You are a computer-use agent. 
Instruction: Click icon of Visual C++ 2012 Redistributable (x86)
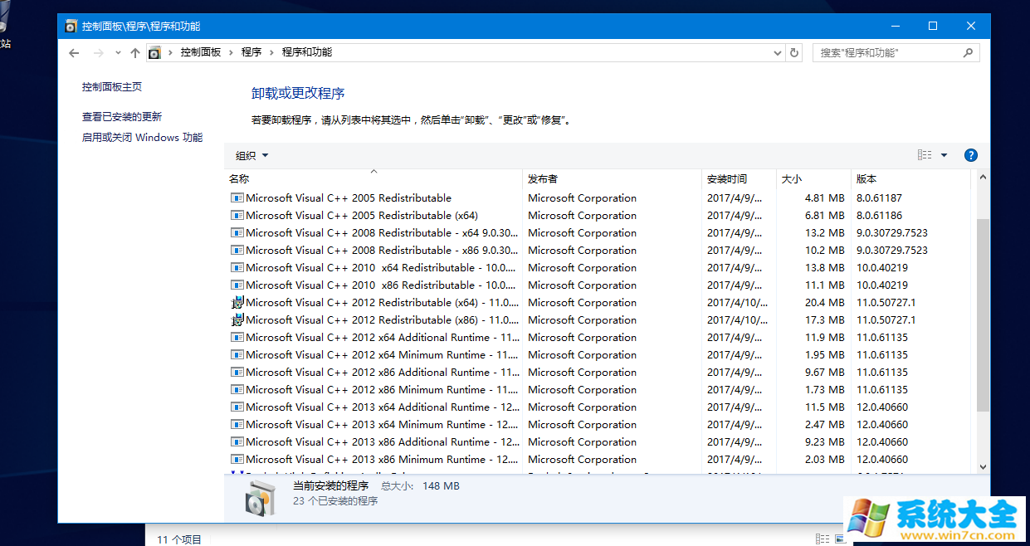pos(237,320)
